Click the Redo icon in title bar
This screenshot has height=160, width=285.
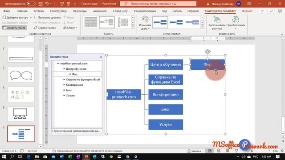pyautogui.click(x=55, y=4)
